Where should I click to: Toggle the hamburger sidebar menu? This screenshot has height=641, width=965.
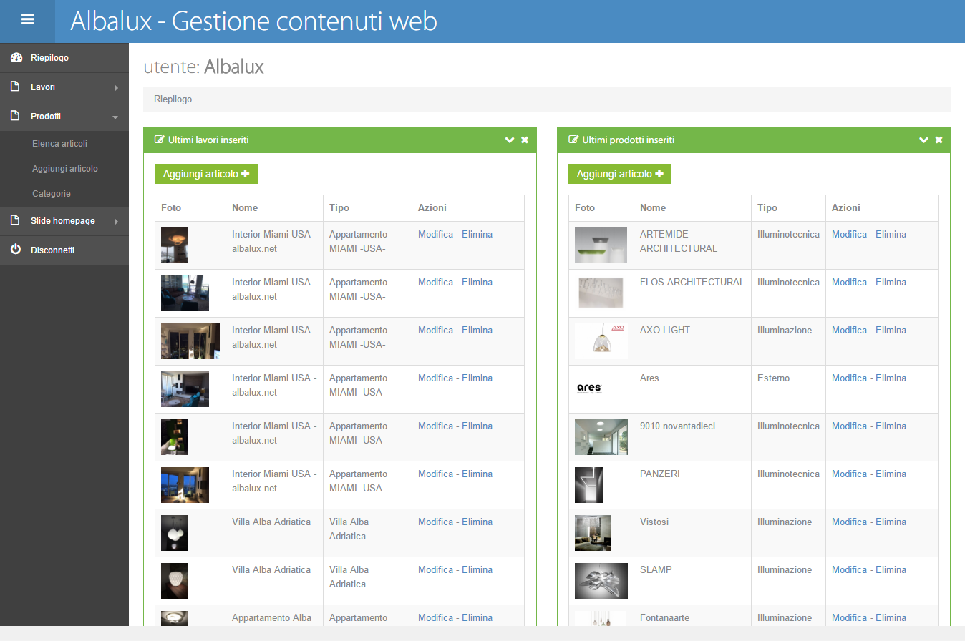pos(28,20)
